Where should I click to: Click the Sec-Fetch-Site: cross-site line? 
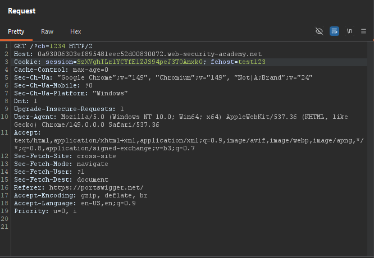pos(65,156)
